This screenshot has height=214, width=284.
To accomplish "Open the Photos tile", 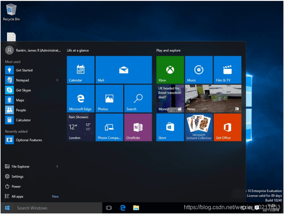I will click(109, 98).
